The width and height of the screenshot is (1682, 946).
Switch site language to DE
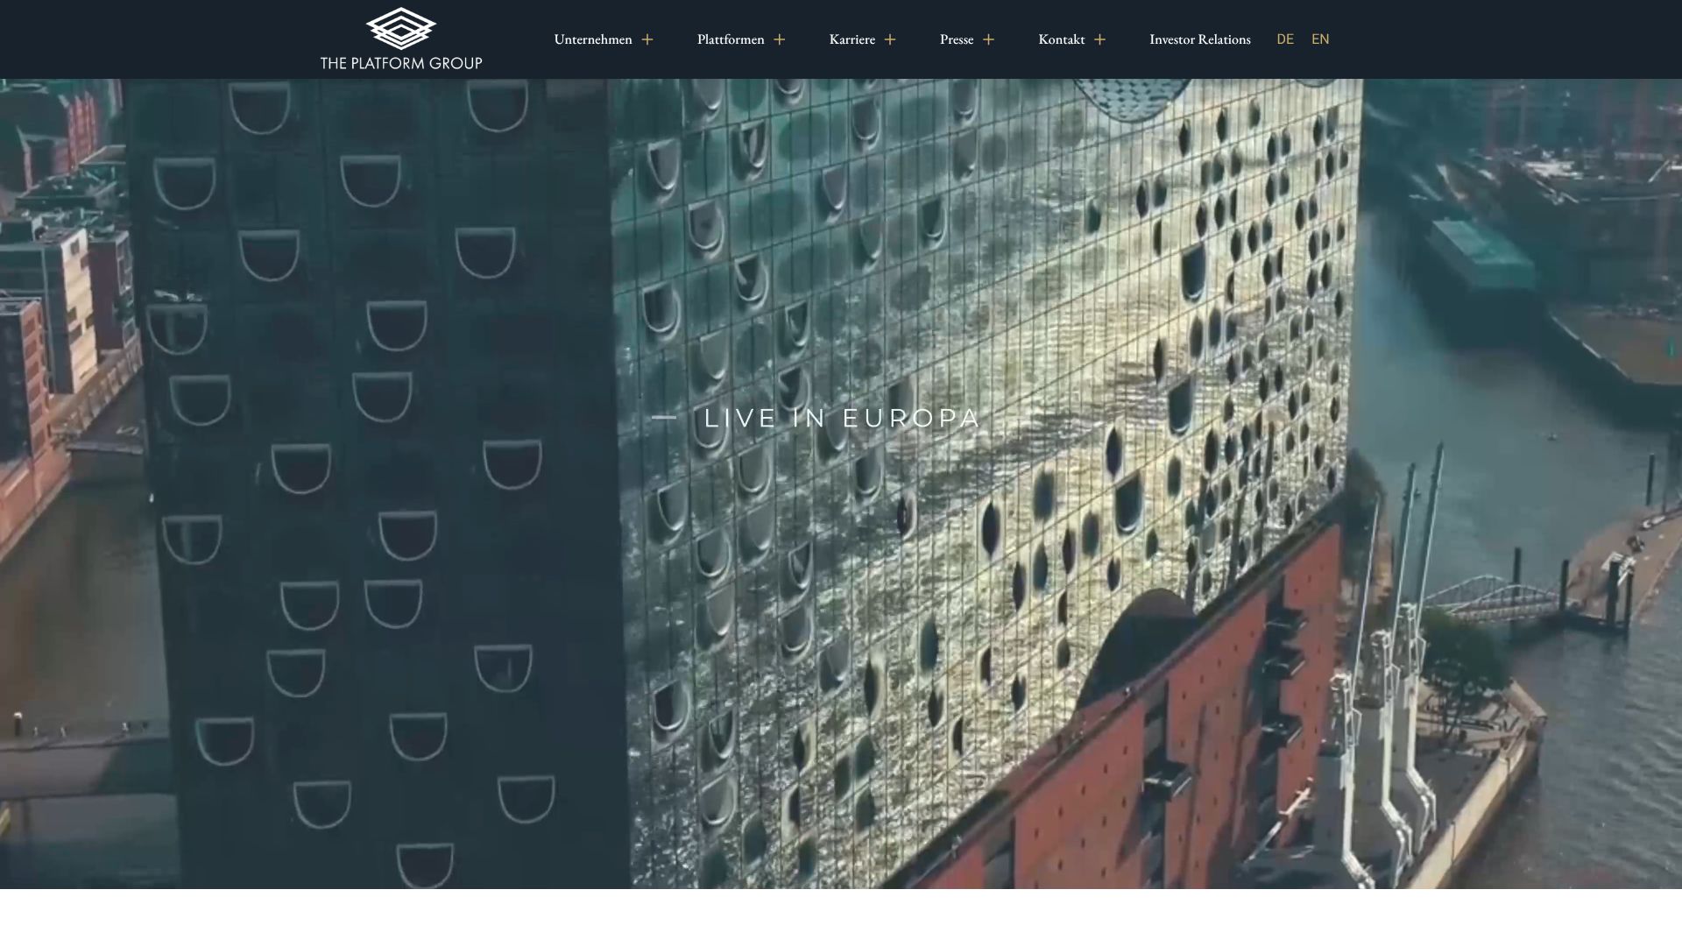pos(1285,39)
